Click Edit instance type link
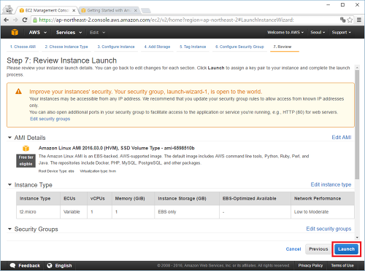The width and height of the screenshot is (365, 271). click(x=331, y=184)
